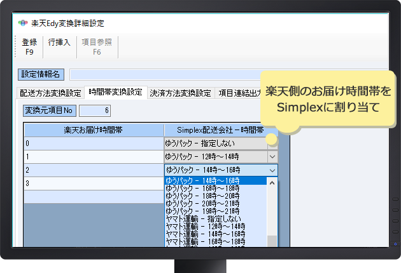The image size is (401, 273).
Task: Click the 登録 F9 toolbar button
Action: click(29, 47)
